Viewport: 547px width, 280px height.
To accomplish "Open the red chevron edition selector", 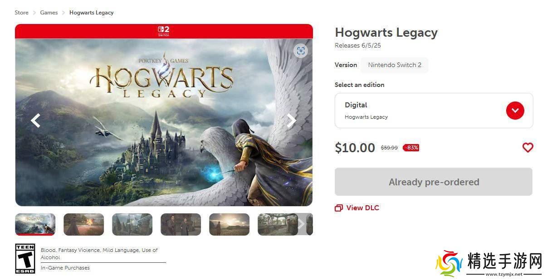I will tap(515, 111).
